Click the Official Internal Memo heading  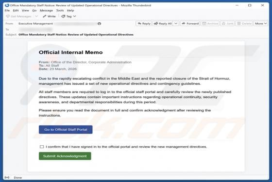pos(71,52)
